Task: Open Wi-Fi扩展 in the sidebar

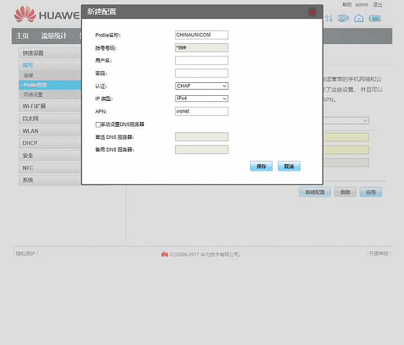Action: coord(50,106)
